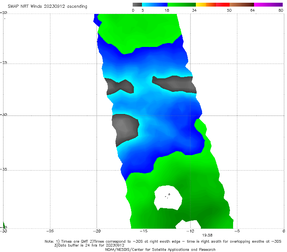Click the '5' label under the color bar

(143, 10)
